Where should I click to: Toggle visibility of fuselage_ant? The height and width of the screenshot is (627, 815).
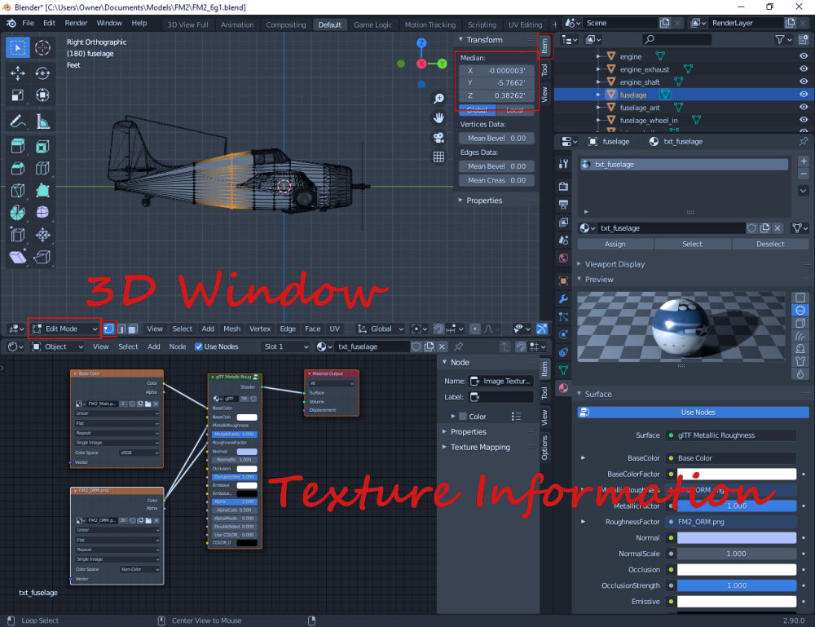pyautogui.click(x=804, y=107)
